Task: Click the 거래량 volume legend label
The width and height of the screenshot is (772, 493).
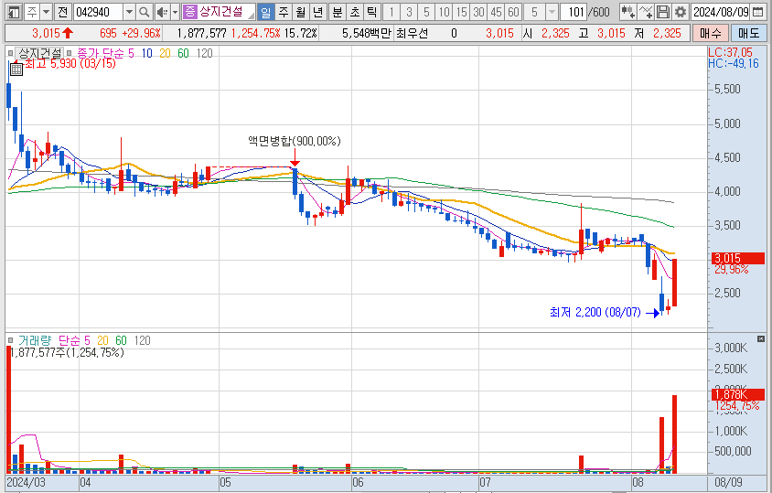Action: [35, 340]
